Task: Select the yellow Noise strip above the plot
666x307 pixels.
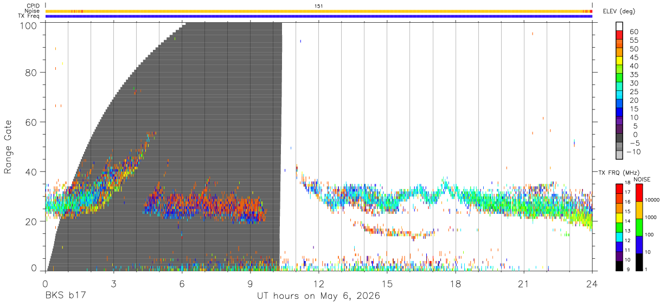Action: [x=319, y=11]
